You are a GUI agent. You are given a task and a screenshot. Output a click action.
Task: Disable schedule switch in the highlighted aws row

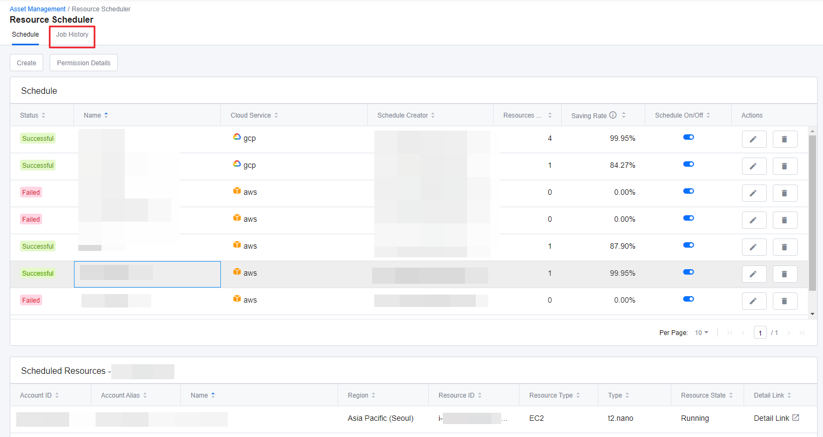click(x=688, y=272)
